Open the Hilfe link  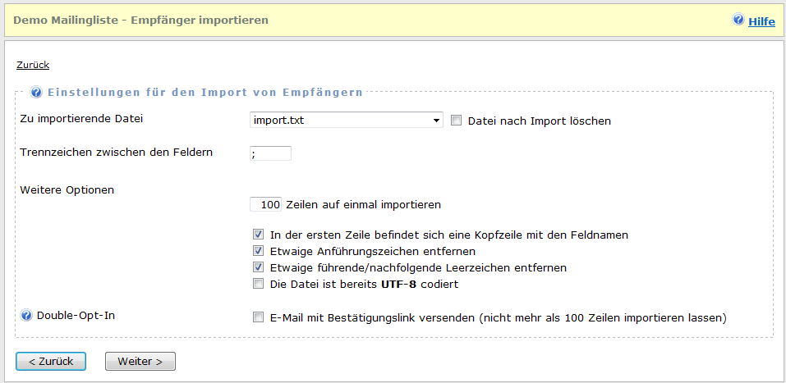pyautogui.click(x=761, y=22)
